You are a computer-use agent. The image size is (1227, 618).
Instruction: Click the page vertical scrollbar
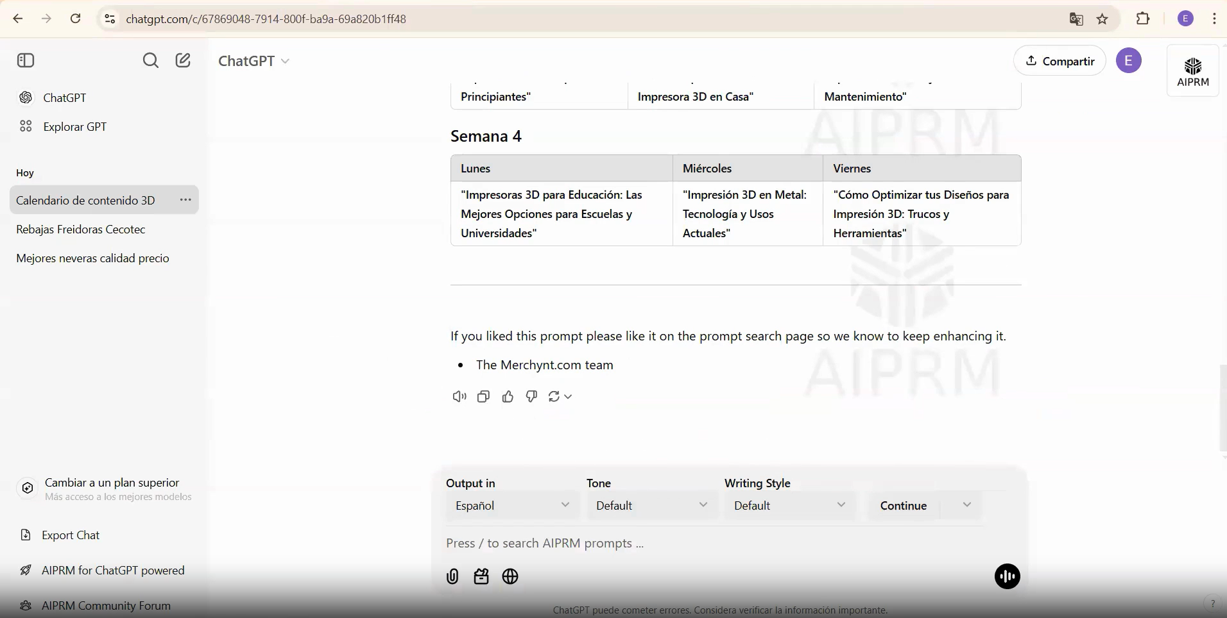[x=1223, y=408]
